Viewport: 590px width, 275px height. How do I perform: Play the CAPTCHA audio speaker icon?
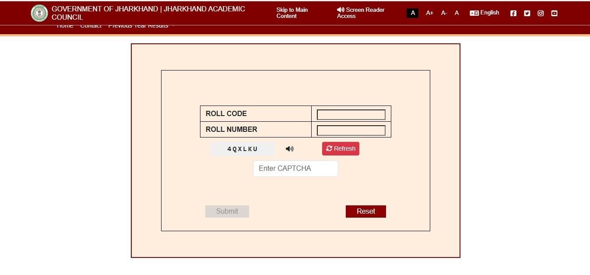click(289, 149)
